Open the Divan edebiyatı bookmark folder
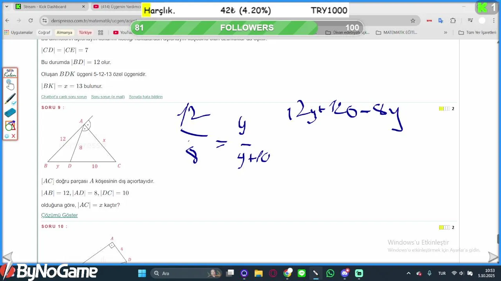Screen dimensions: 501x281 [x=348, y=32]
